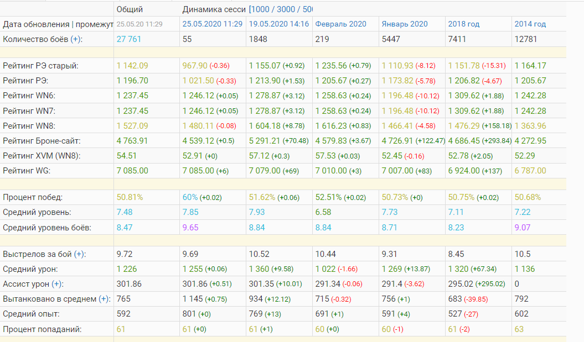This screenshot has height=342, width=584.
Task: Click the Динамика сессии header text
Action: 214,9
